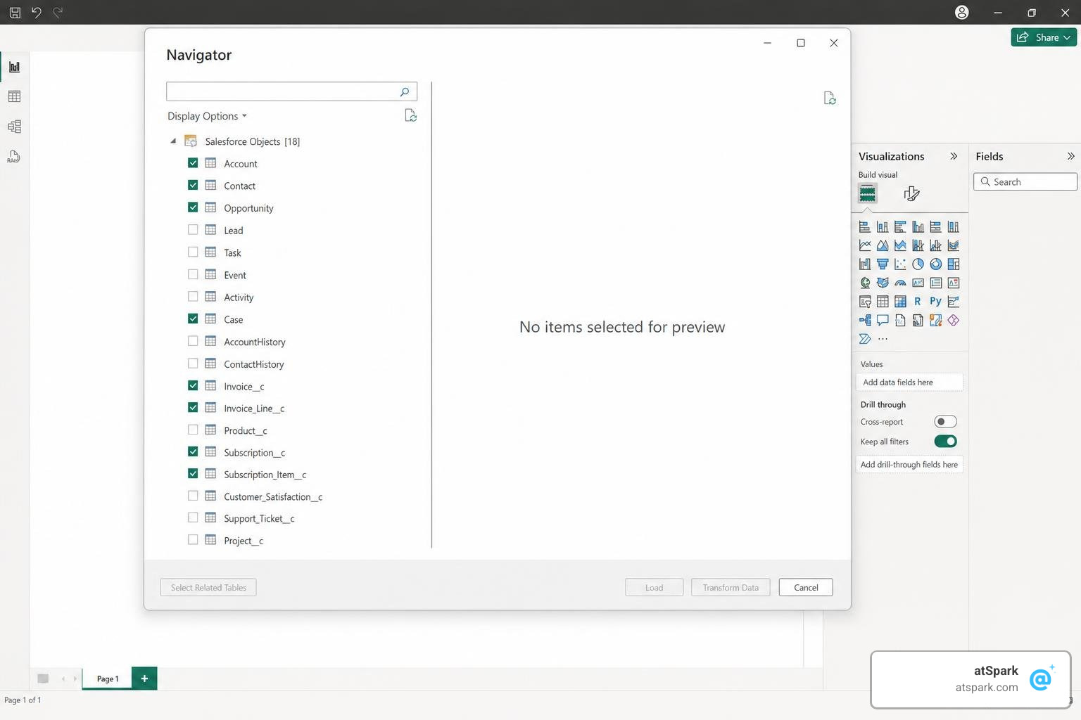Select the gauge visual
This screenshot has width=1081, height=720.
pos(900,283)
